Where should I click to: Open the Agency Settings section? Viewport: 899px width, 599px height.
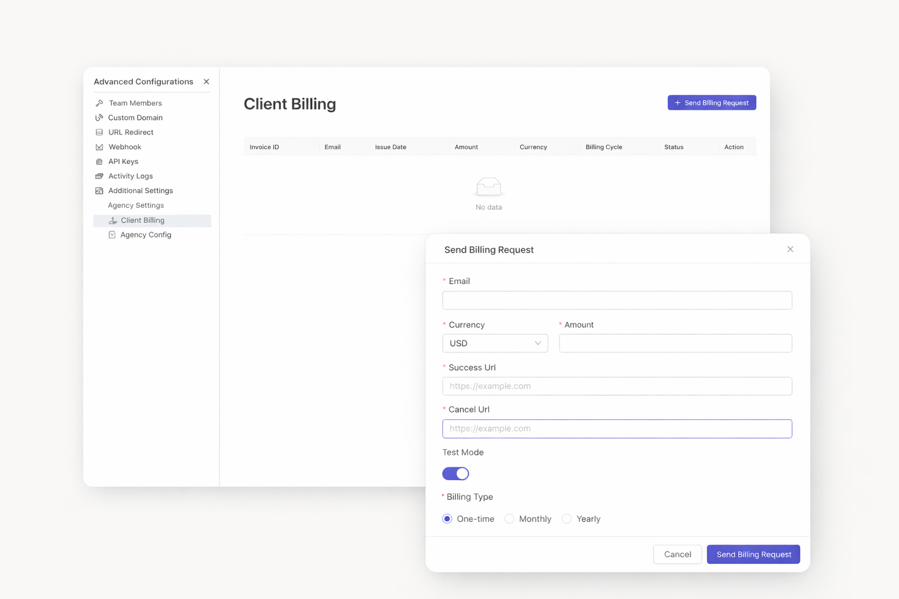[x=136, y=205]
